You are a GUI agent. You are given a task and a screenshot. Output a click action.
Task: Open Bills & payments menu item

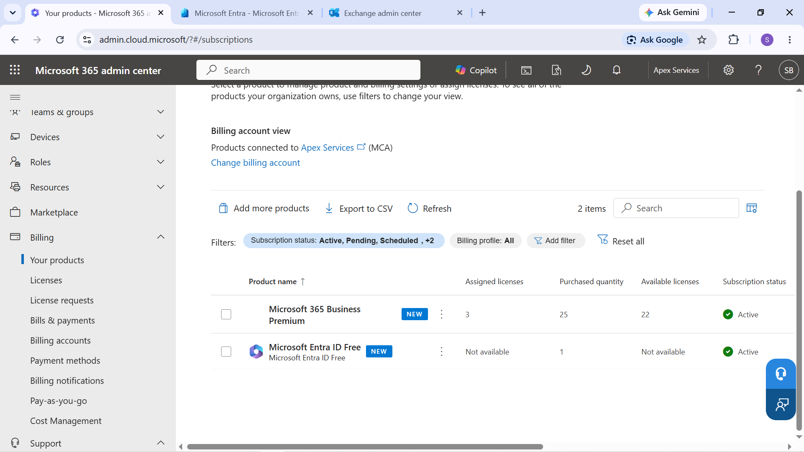coord(62,320)
